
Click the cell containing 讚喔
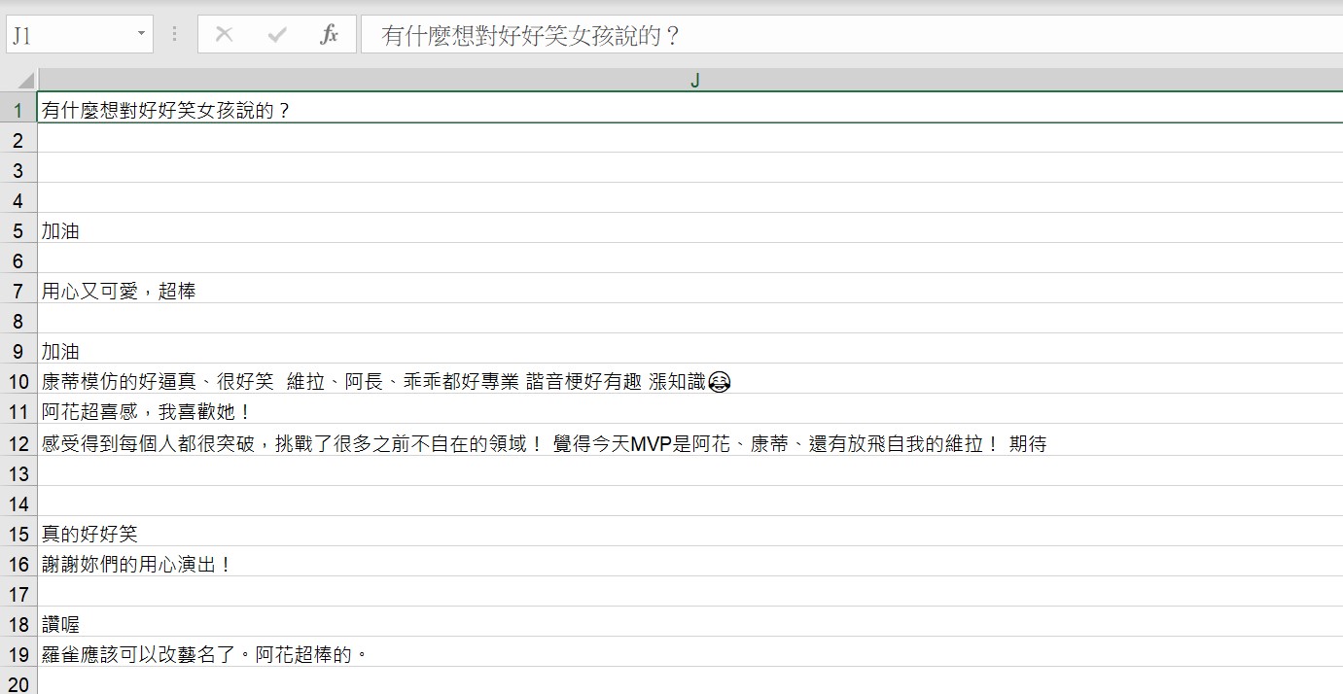60,624
